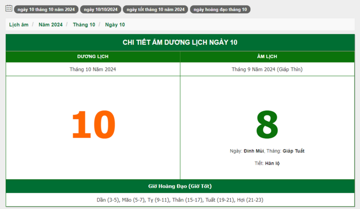The image size is (360, 209).
Task: Click 'Tháng 9 Năm 2024 (Giáp Thìn)' lunar month
Action: [x=267, y=69]
